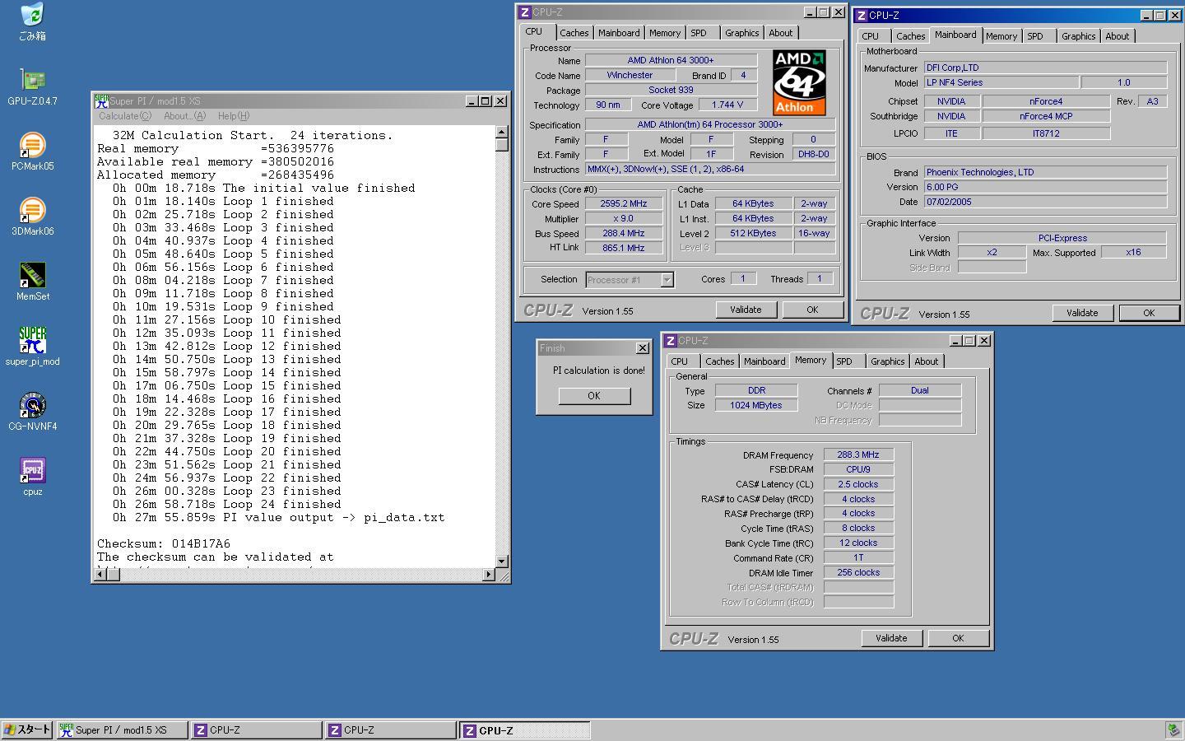This screenshot has height=741, width=1185.
Task: Click the BIOS Date 07/02/2005 field
Action: tap(1045, 202)
